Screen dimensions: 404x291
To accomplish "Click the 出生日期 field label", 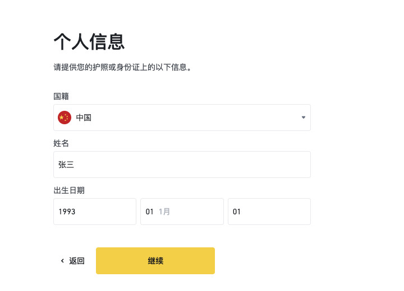I will click(x=69, y=190).
